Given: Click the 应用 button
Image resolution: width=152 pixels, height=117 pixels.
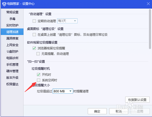Looking at the screenshot, I should [x=140, y=111].
